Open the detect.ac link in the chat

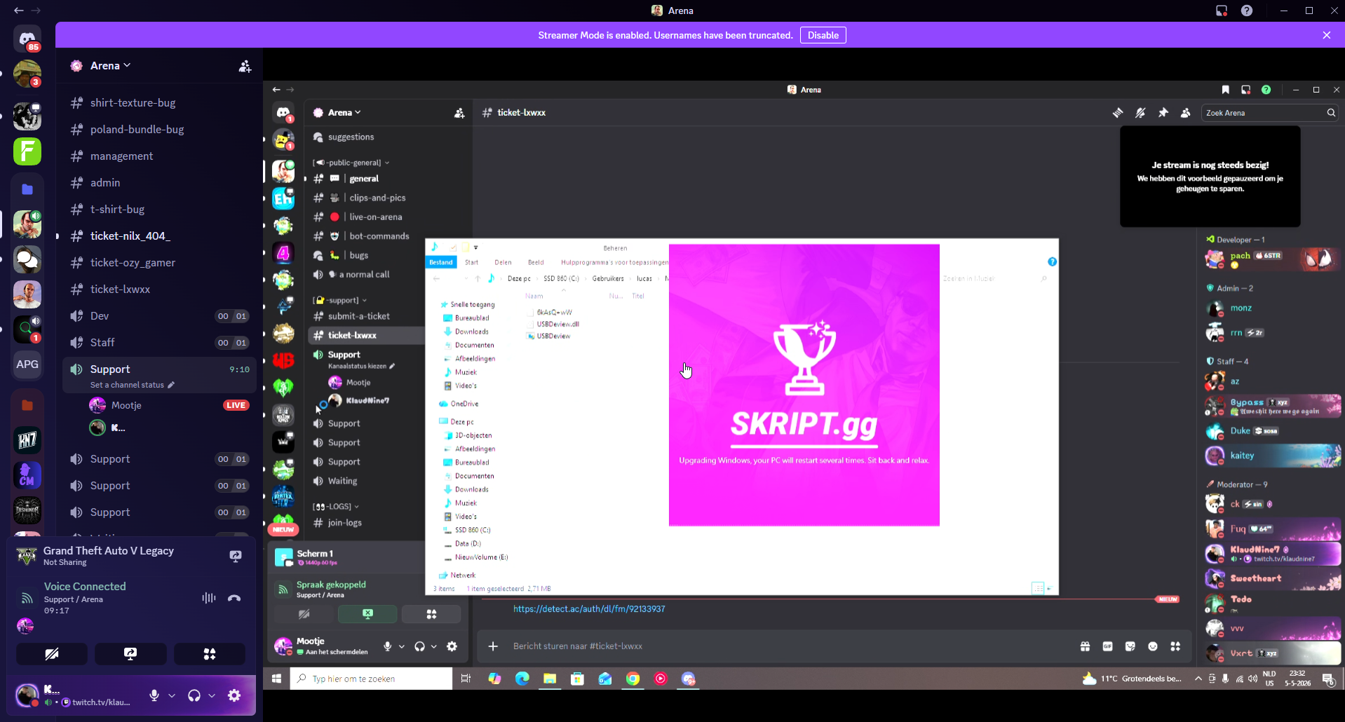click(x=589, y=609)
